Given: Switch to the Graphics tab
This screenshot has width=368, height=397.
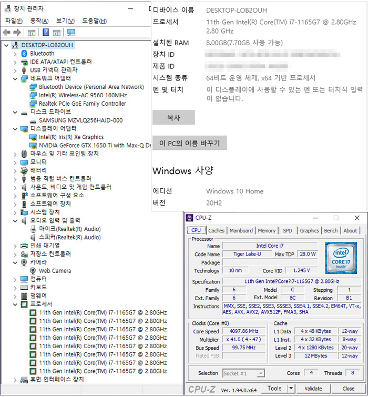Looking at the screenshot, I should (309, 230).
